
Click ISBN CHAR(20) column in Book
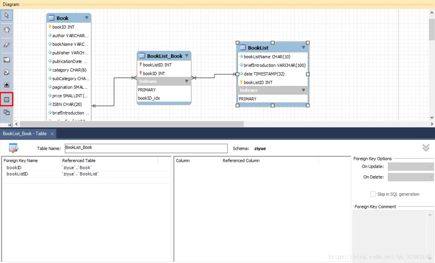click(69, 104)
